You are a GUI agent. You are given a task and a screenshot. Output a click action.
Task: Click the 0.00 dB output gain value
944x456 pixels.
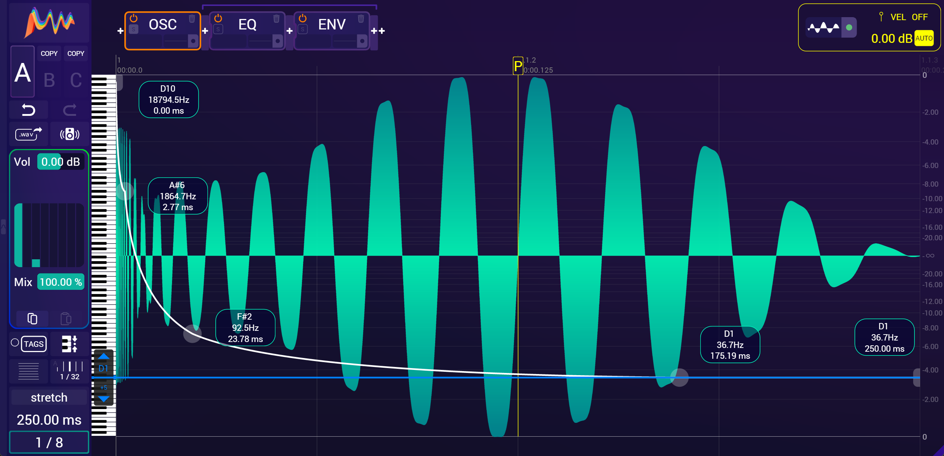(891, 38)
